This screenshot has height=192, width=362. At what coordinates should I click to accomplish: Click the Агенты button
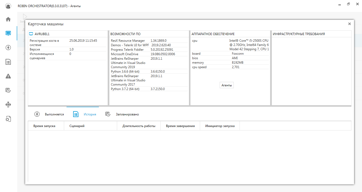227,85
